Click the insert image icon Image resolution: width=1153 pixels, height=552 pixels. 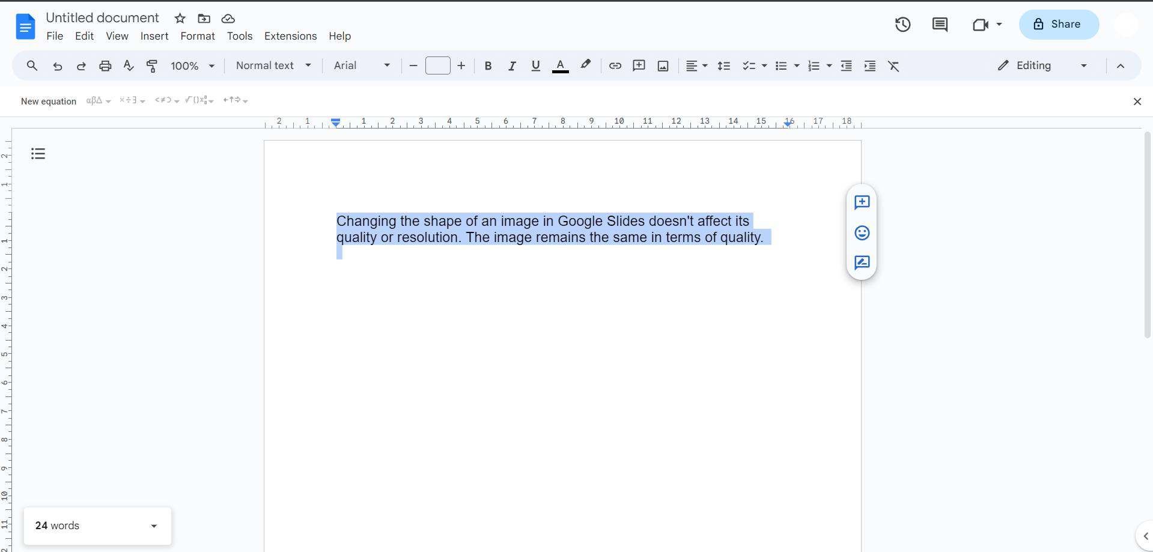click(663, 66)
